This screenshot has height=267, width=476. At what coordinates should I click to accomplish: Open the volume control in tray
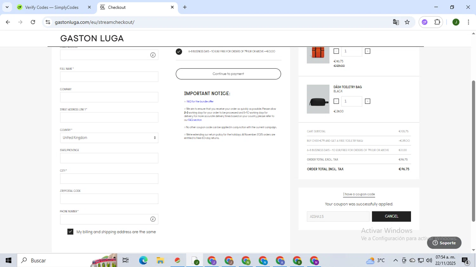coord(429,260)
